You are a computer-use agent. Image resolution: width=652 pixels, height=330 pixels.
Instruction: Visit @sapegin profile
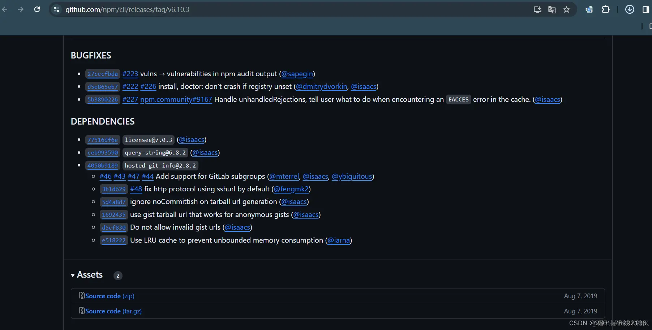tap(297, 74)
